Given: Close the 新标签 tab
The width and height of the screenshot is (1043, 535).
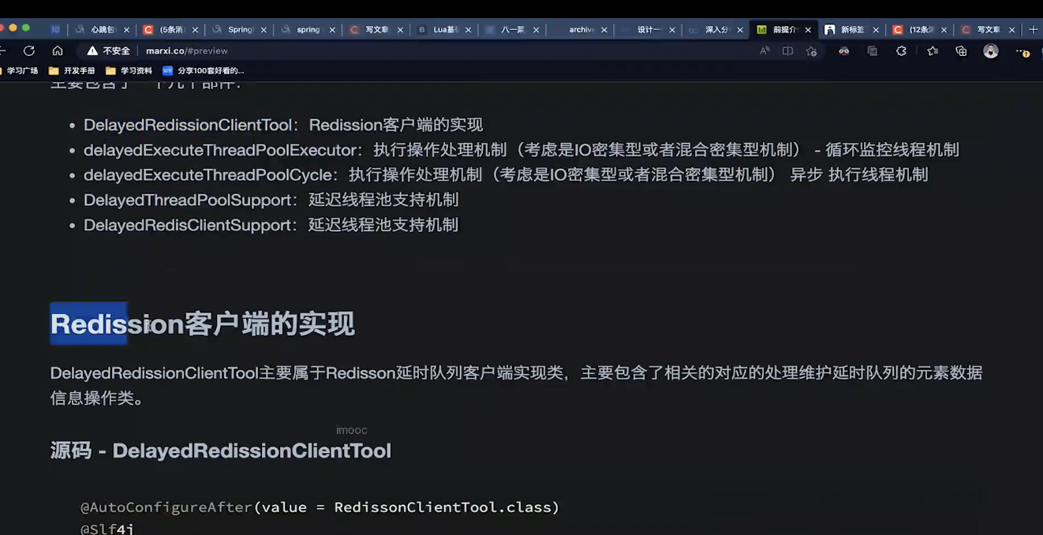Looking at the screenshot, I should coord(876,30).
